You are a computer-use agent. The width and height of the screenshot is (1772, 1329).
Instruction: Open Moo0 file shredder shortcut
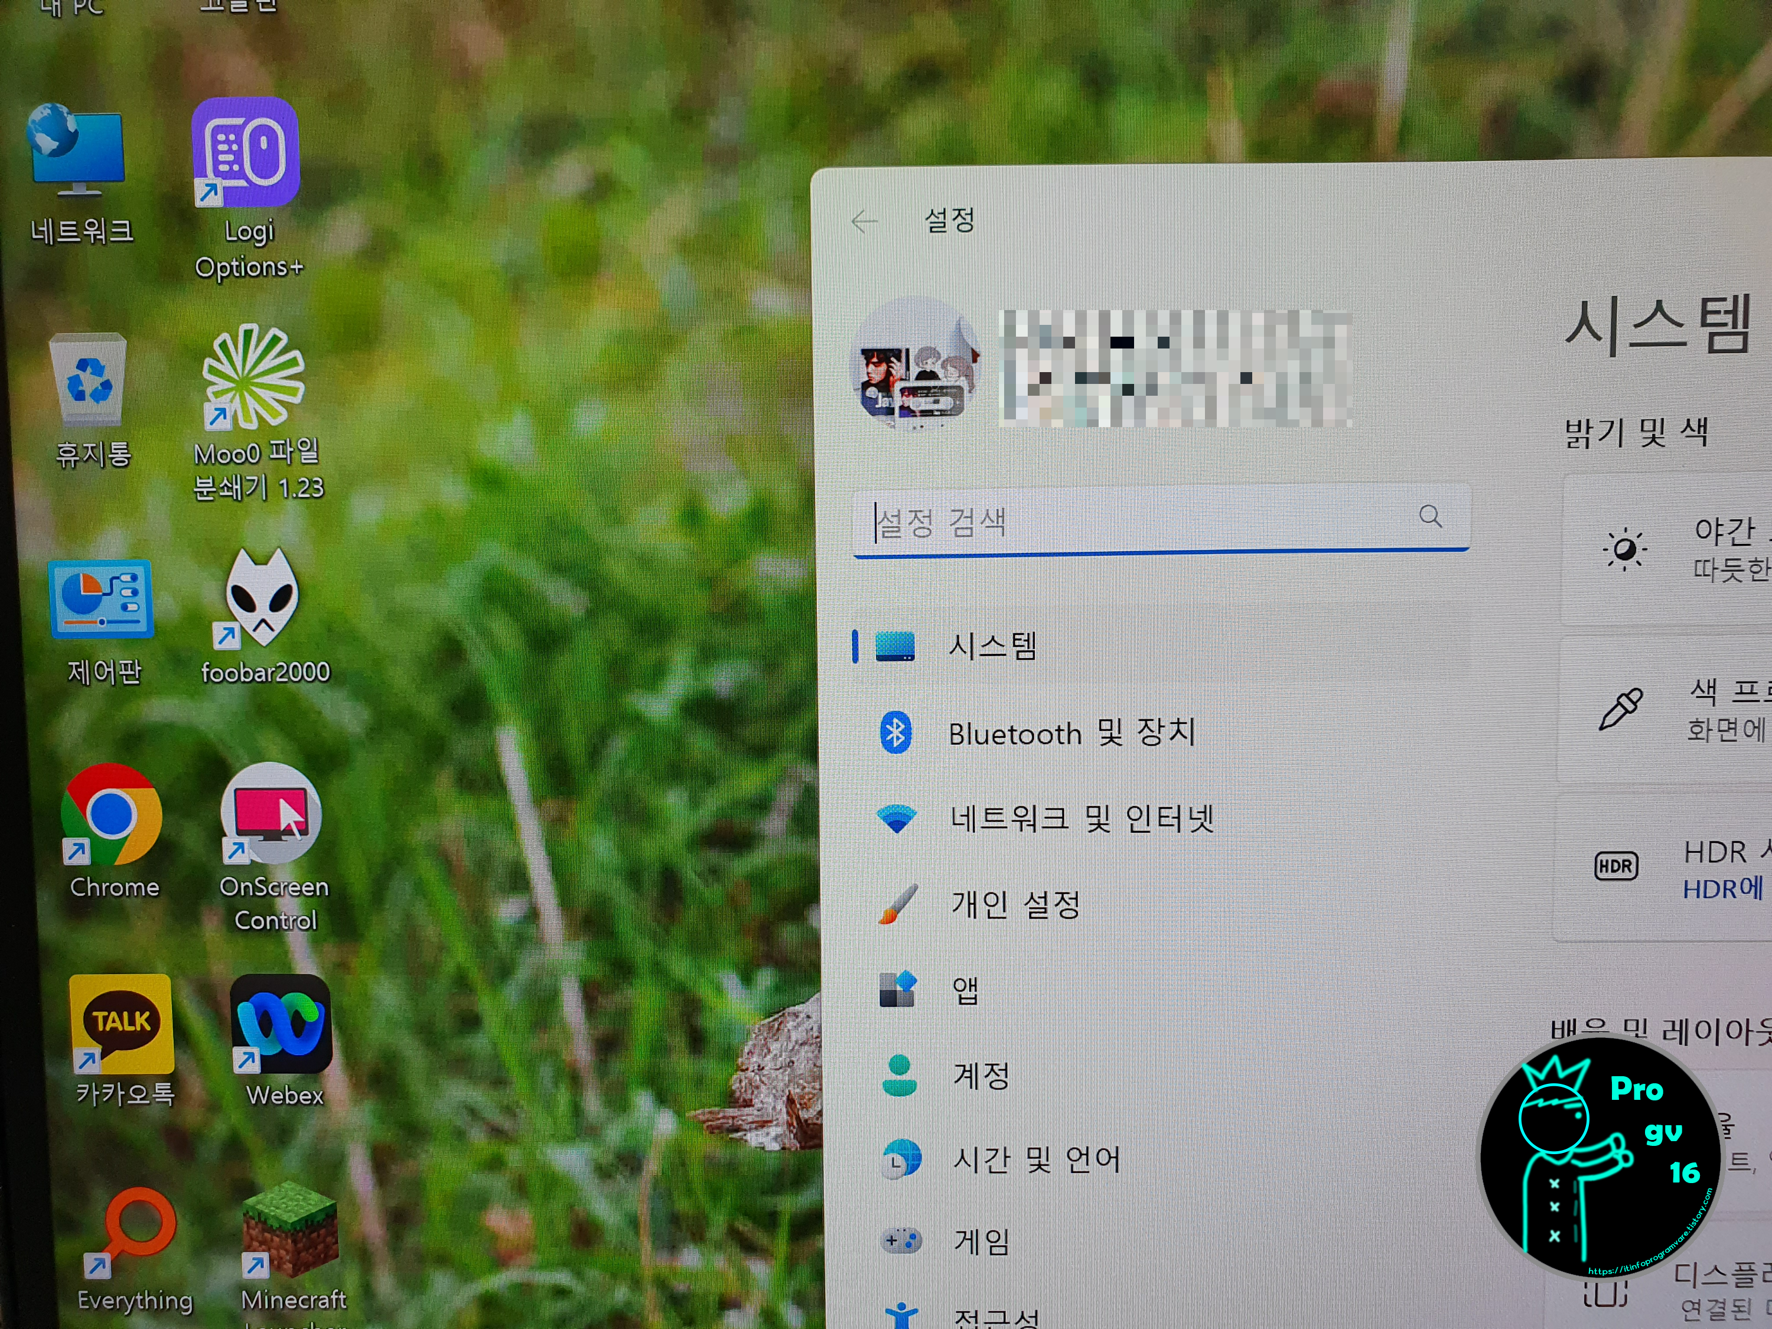tap(253, 376)
